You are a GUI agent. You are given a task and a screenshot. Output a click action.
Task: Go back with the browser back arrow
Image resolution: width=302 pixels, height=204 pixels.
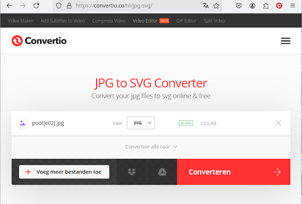click(9, 6)
